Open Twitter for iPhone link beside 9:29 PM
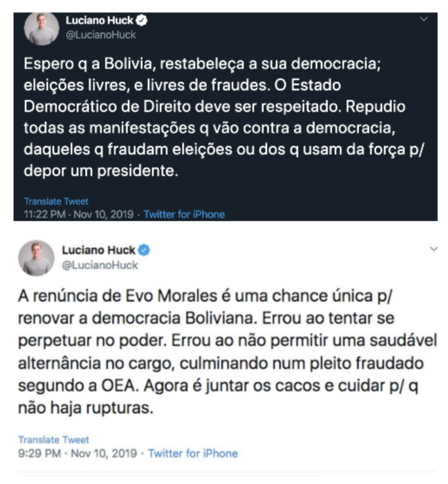 [x=193, y=454]
